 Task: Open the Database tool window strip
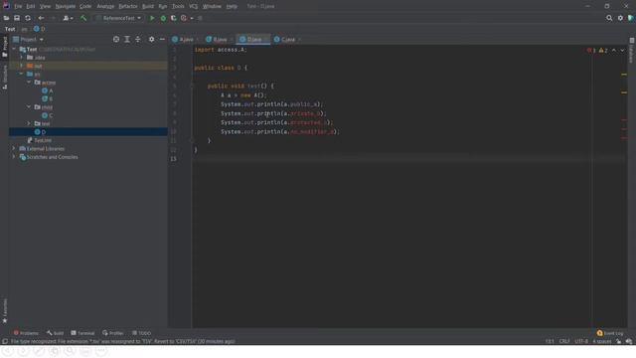(632, 51)
